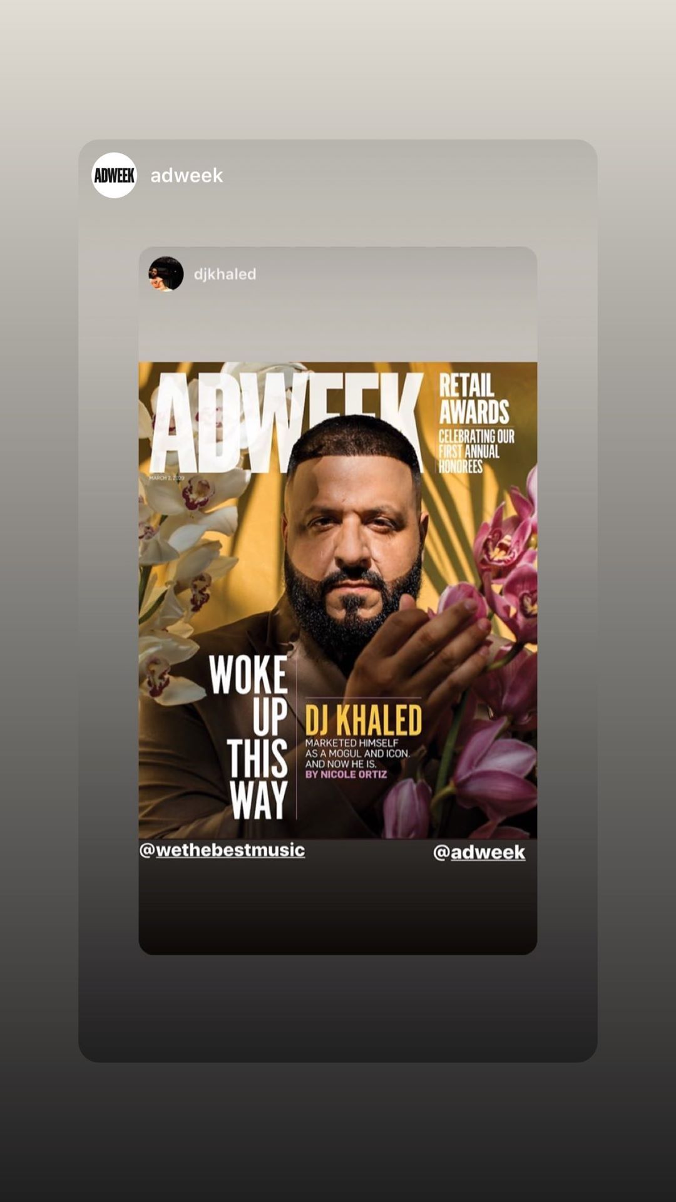Tap the @adweek mention below the cover
Image resolution: width=676 pixels, height=1202 pixels.
tap(479, 852)
